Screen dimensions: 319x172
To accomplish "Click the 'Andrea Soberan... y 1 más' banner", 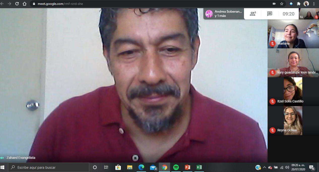I will [224, 14].
